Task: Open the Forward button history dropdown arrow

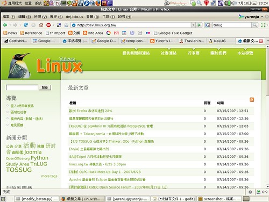Action: click(20, 25)
